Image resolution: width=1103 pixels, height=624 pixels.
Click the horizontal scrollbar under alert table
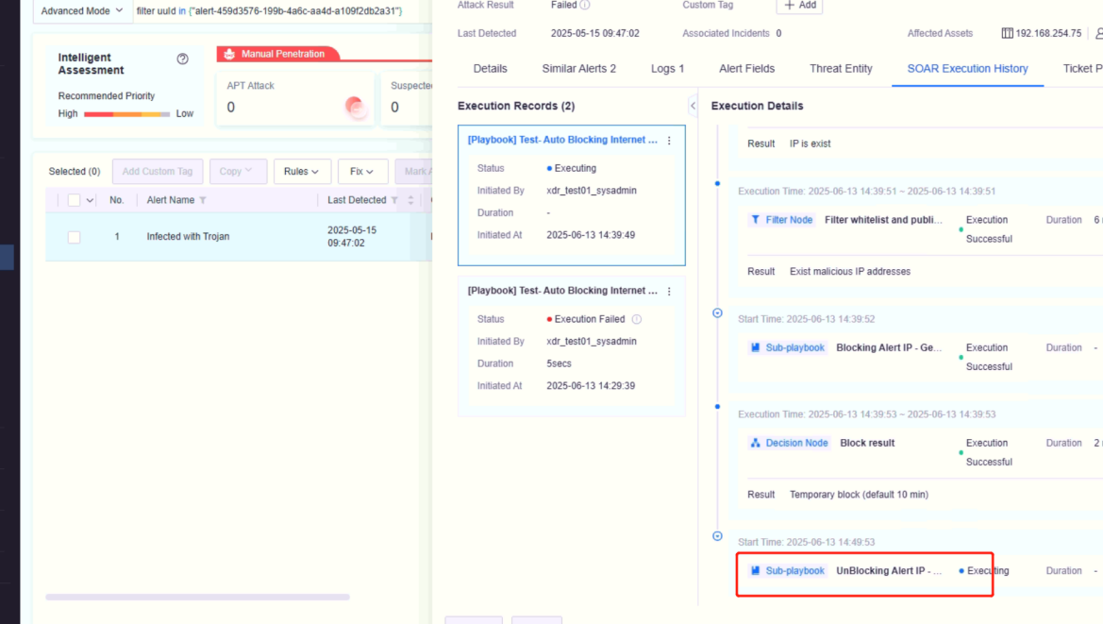pyautogui.click(x=197, y=597)
